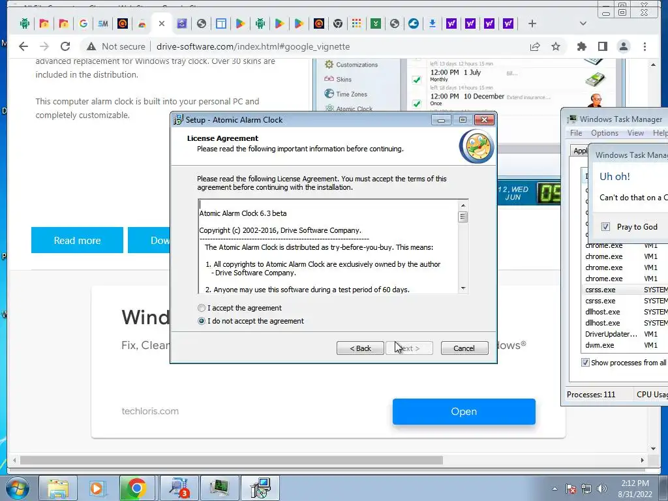Open Task Manager View menu
The width and height of the screenshot is (668, 501).
635,133
